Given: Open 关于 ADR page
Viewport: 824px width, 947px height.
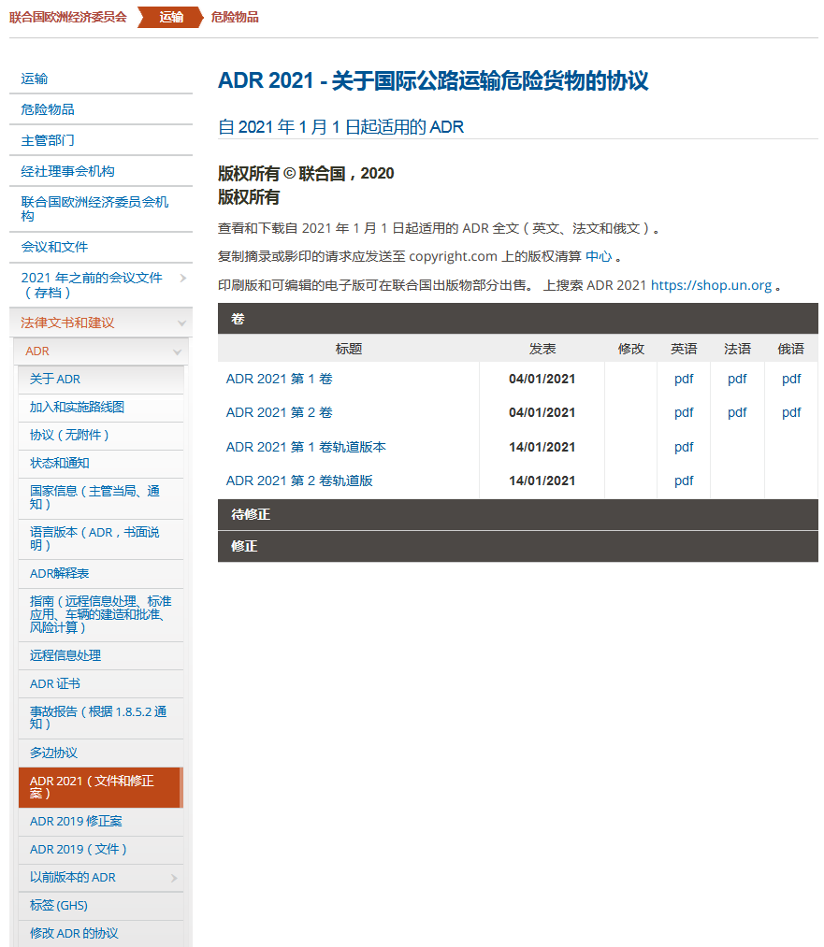Looking at the screenshot, I should [x=55, y=379].
